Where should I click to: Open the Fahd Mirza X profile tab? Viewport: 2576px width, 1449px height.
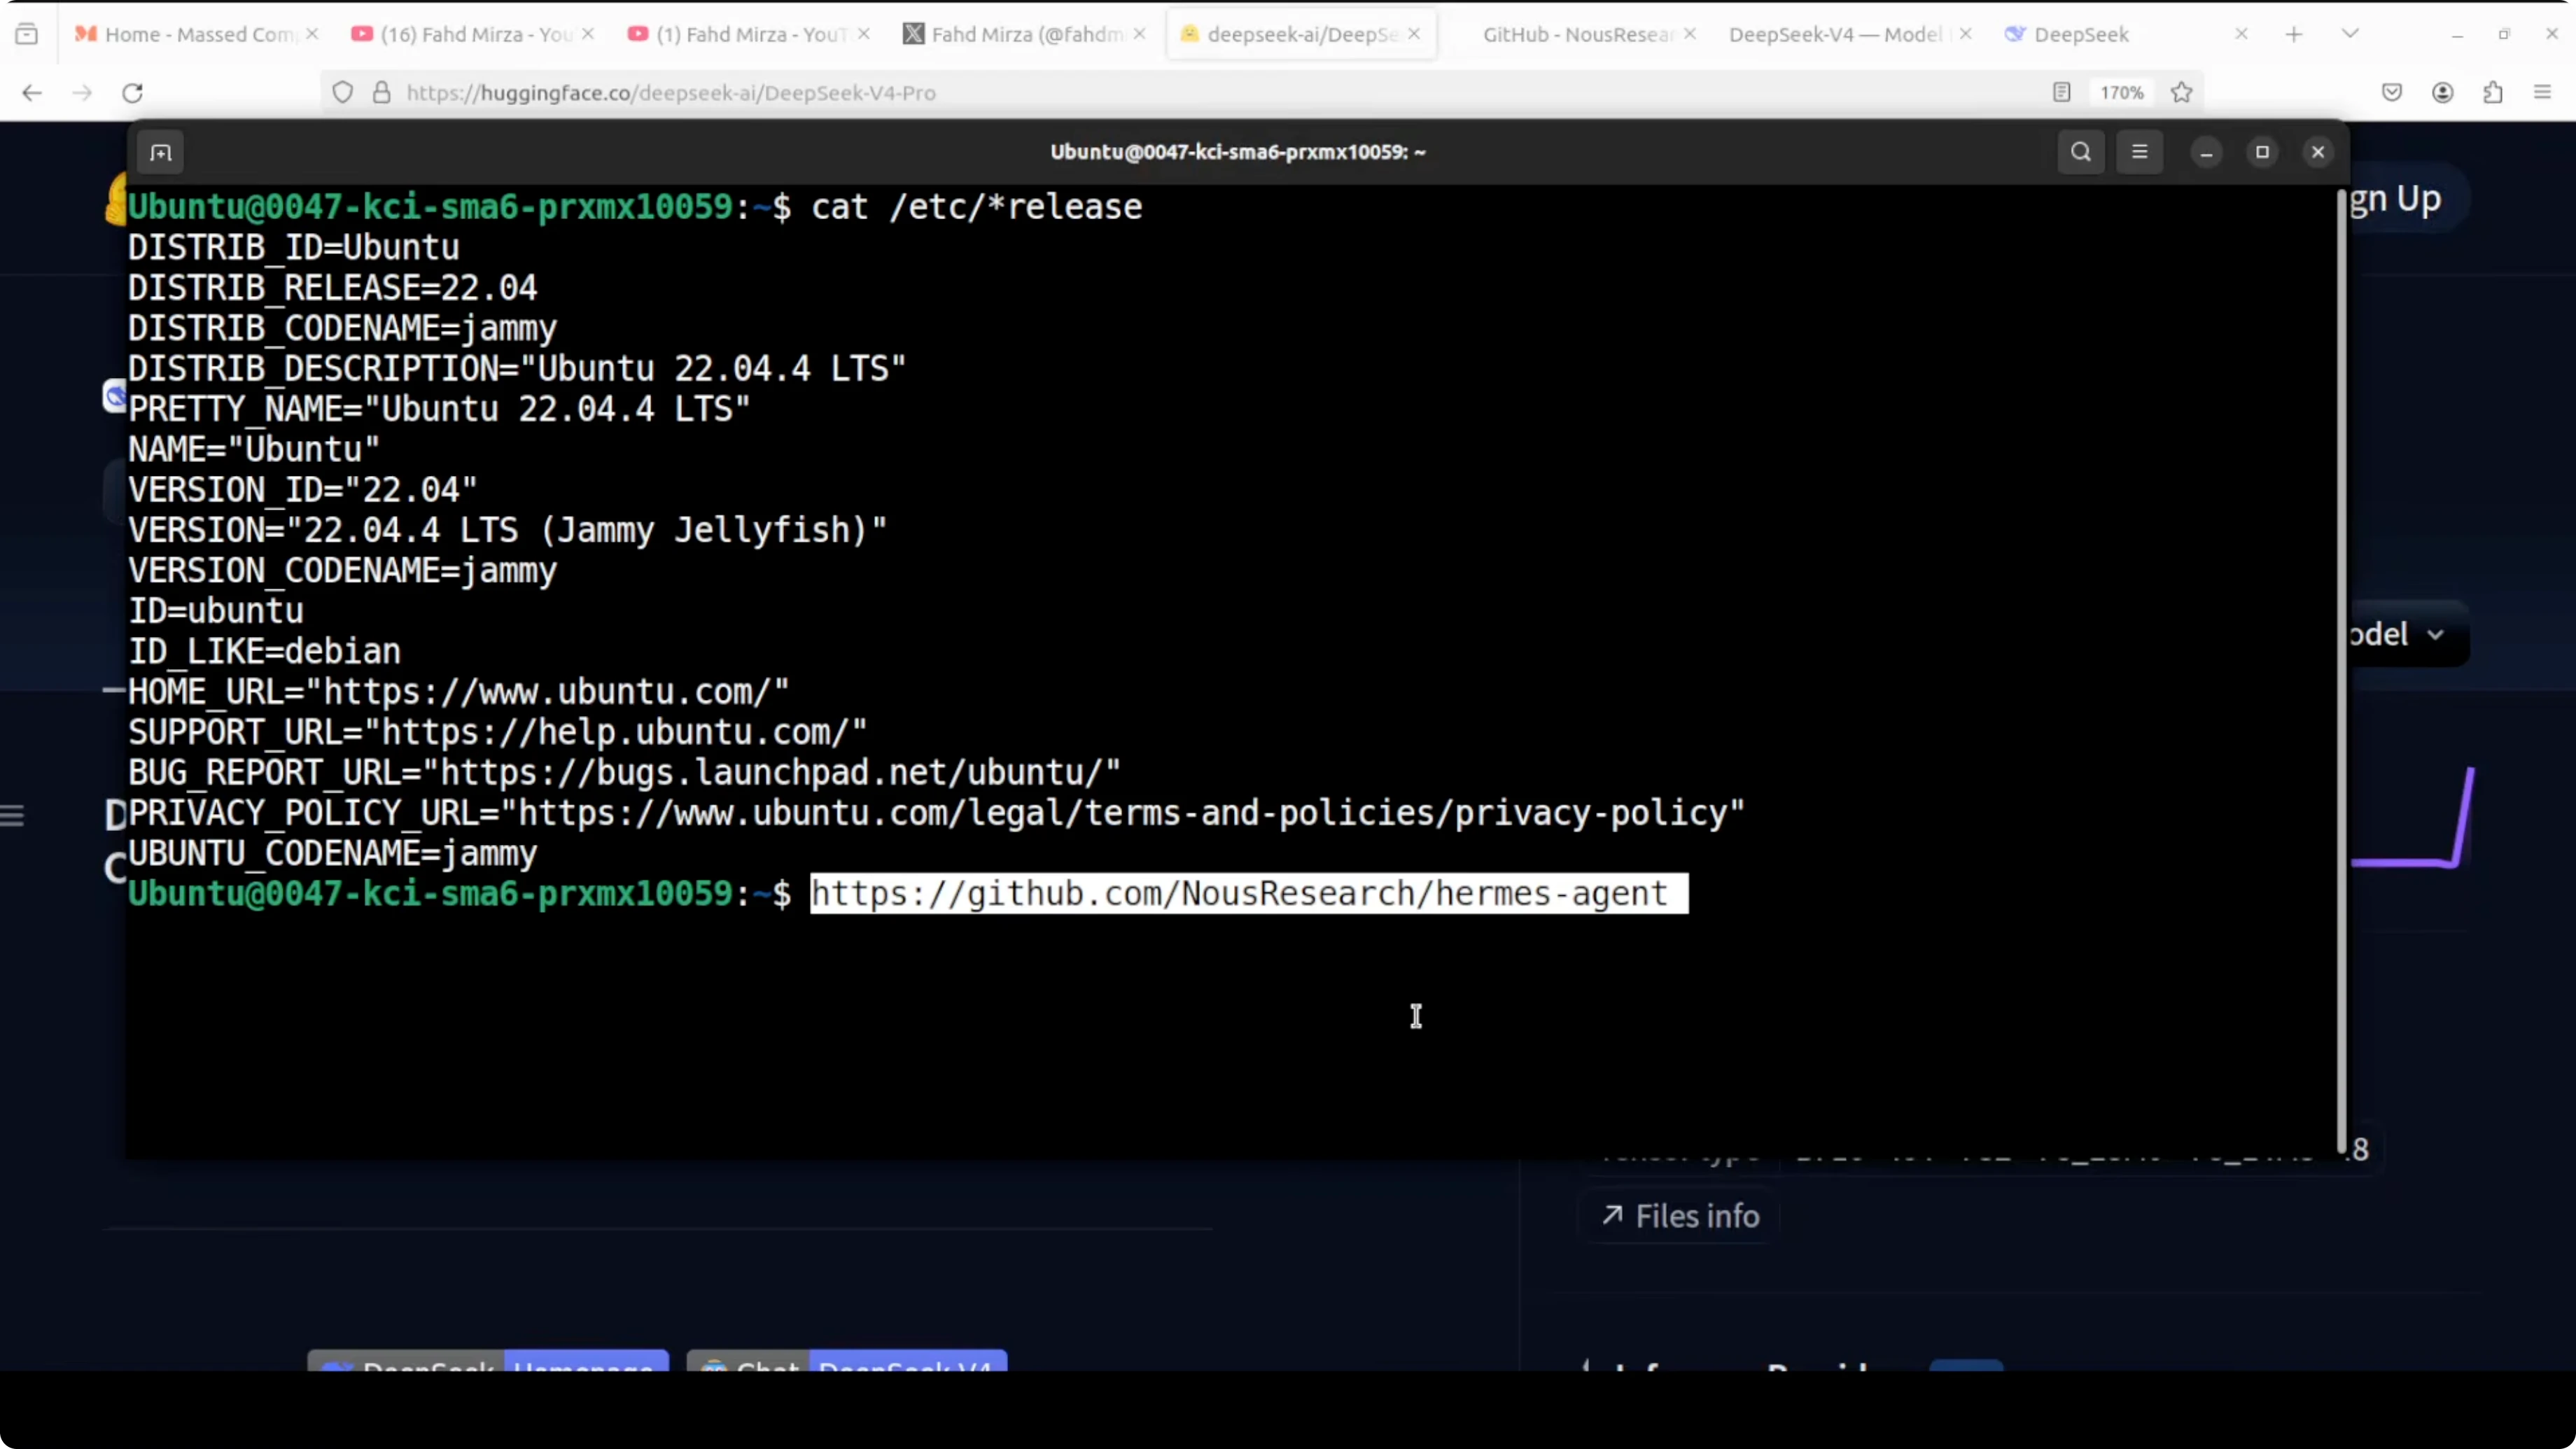click(x=1025, y=35)
